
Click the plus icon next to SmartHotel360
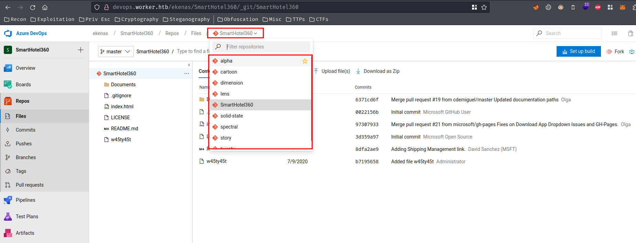point(80,50)
